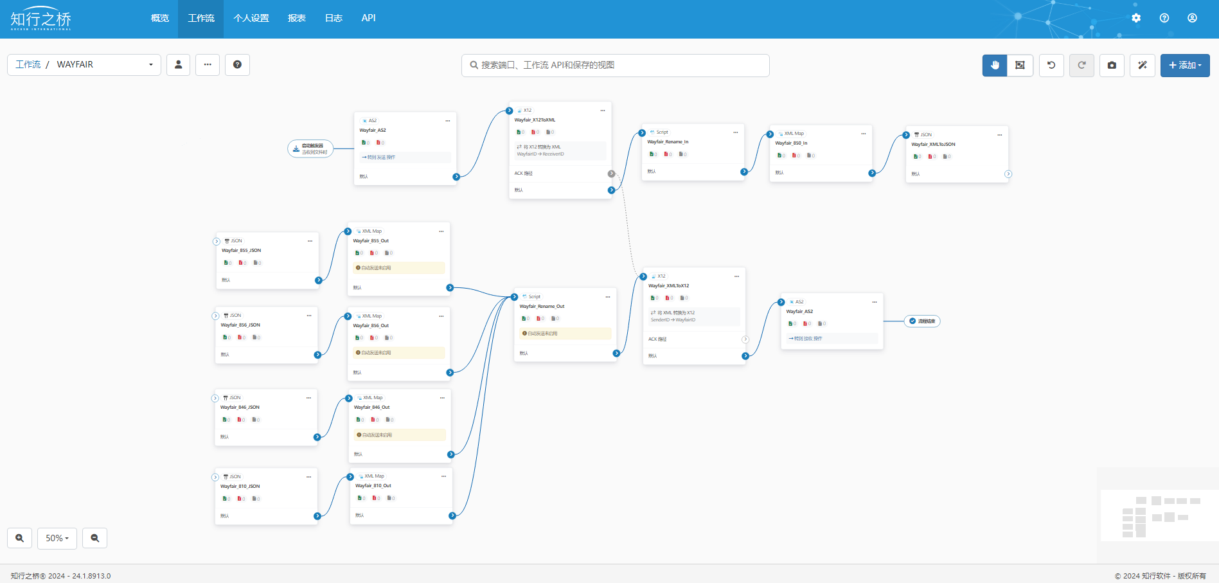Image resolution: width=1219 pixels, height=583 pixels.
Task: Click the Wayfair_Rename_In output port
Action: pyautogui.click(x=744, y=172)
